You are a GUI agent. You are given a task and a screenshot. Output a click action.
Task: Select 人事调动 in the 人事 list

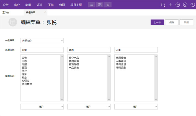click(x=121, y=61)
